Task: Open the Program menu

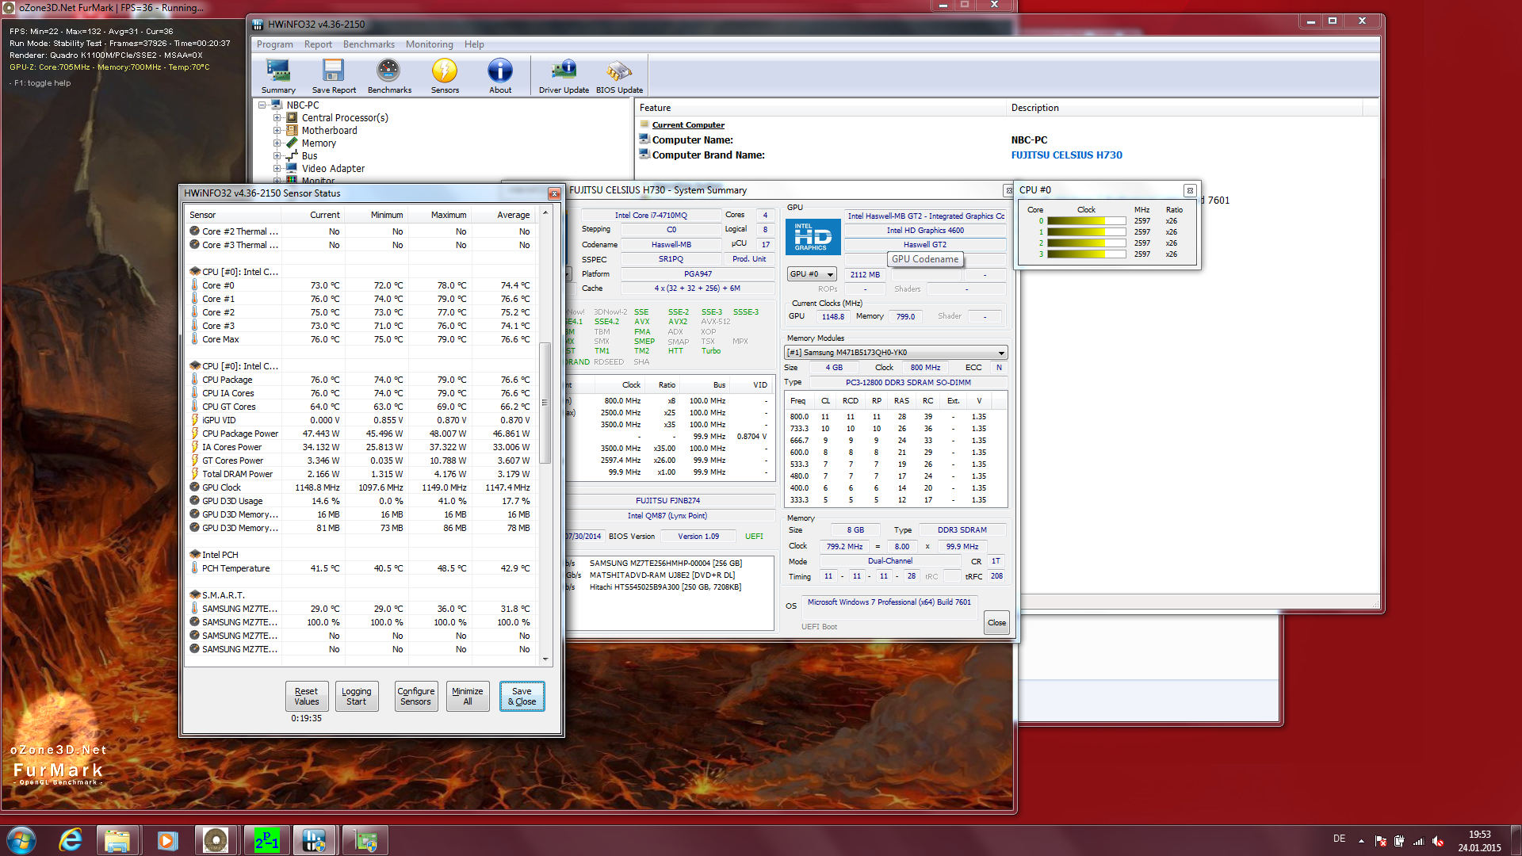Action: [x=274, y=44]
